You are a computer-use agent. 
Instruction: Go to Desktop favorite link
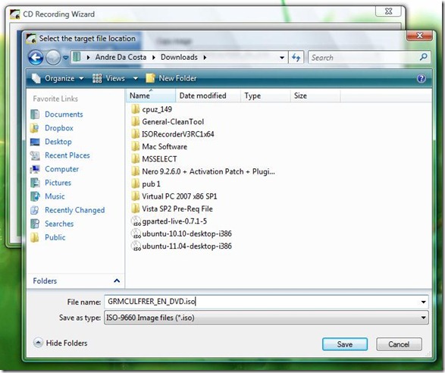pyautogui.click(x=58, y=142)
